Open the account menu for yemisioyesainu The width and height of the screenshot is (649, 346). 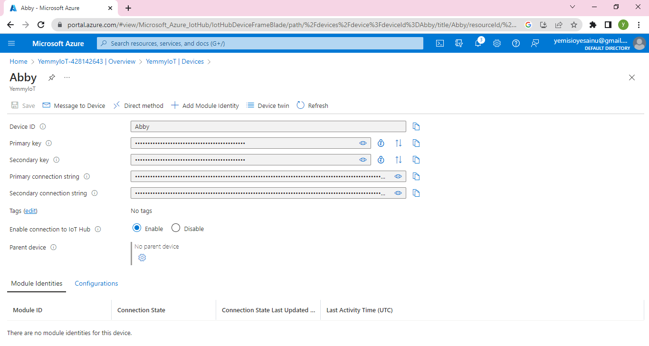[x=600, y=43]
